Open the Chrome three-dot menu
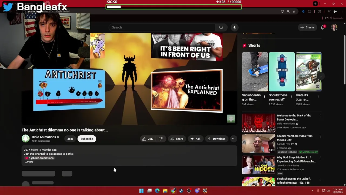The width and height of the screenshot is (346, 195). click(342, 11)
